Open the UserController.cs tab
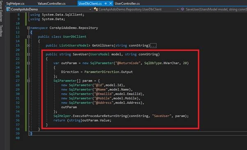The width and height of the screenshot is (247, 150). (127, 3)
